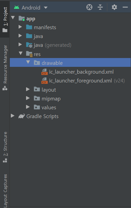Viewport: 131px width, 208px height.
Task: Open the Layout Captures side tab
Action: coord(5,190)
